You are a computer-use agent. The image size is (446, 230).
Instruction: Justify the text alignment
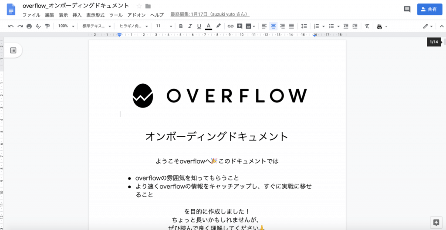[291, 26]
